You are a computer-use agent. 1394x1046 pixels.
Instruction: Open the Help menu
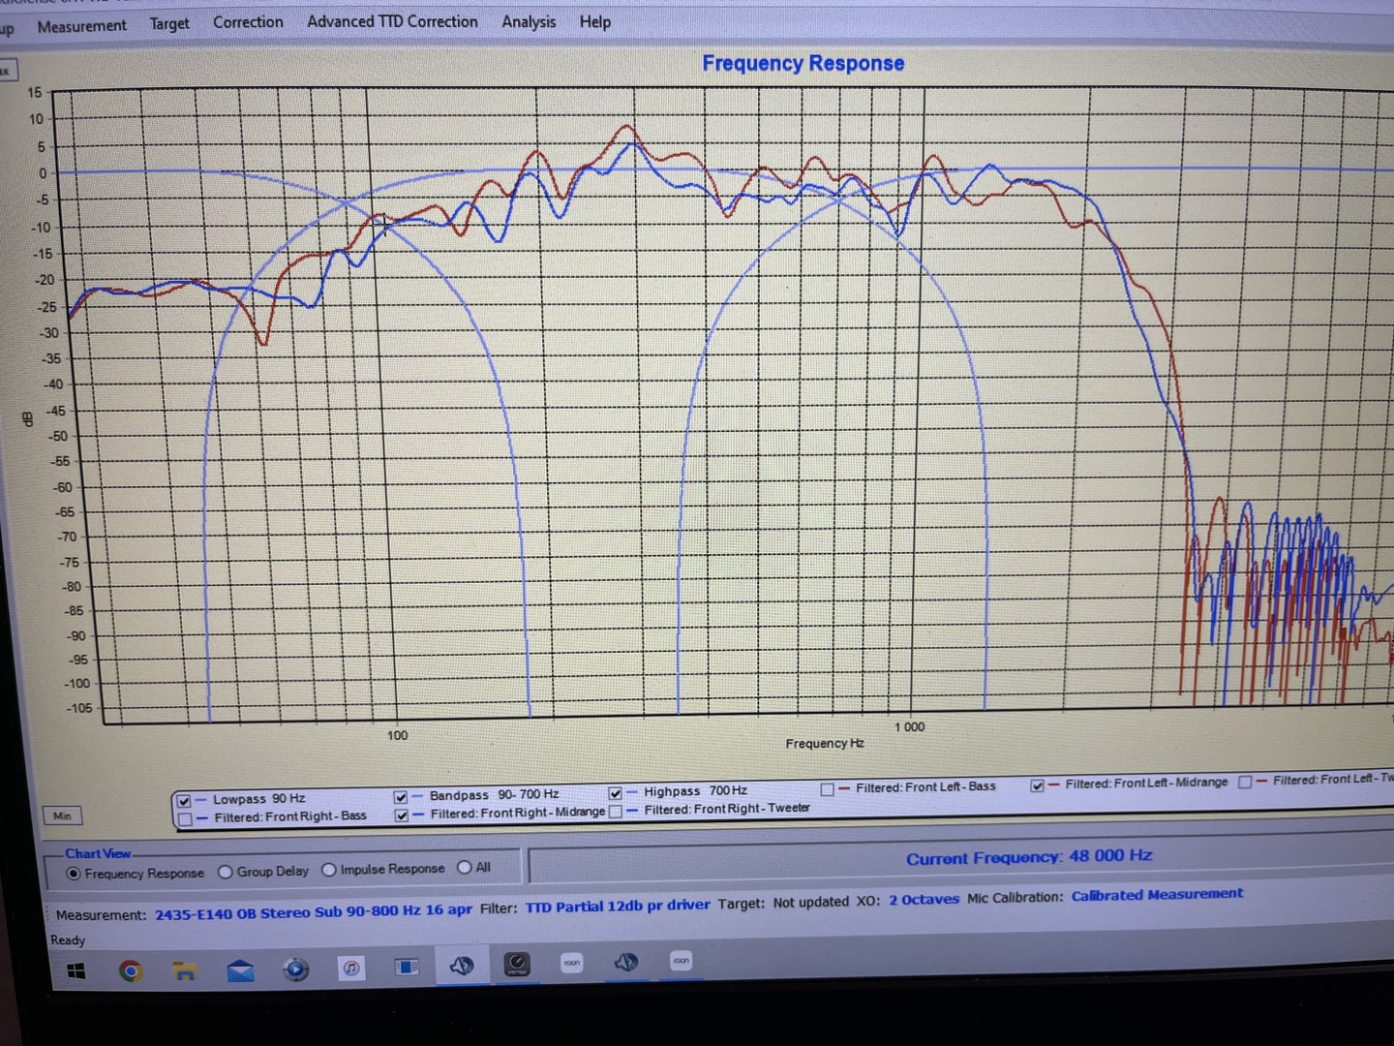(x=595, y=21)
